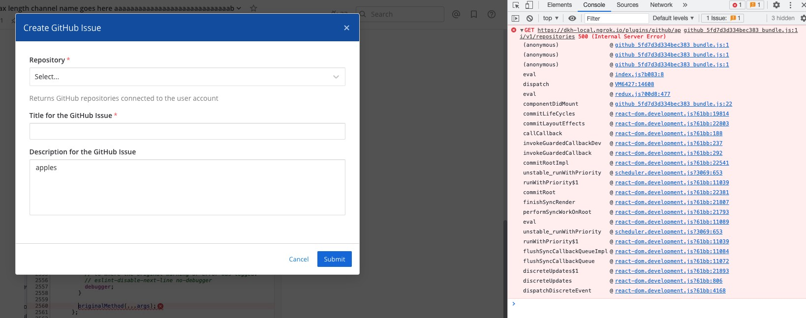Open the redux.js?00d8:477 link
This screenshot has width=806, height=318.
[642, 94]
